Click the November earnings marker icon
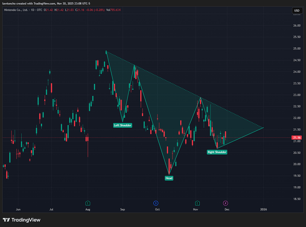The image size is (306, 227). [x=197, y=203]
